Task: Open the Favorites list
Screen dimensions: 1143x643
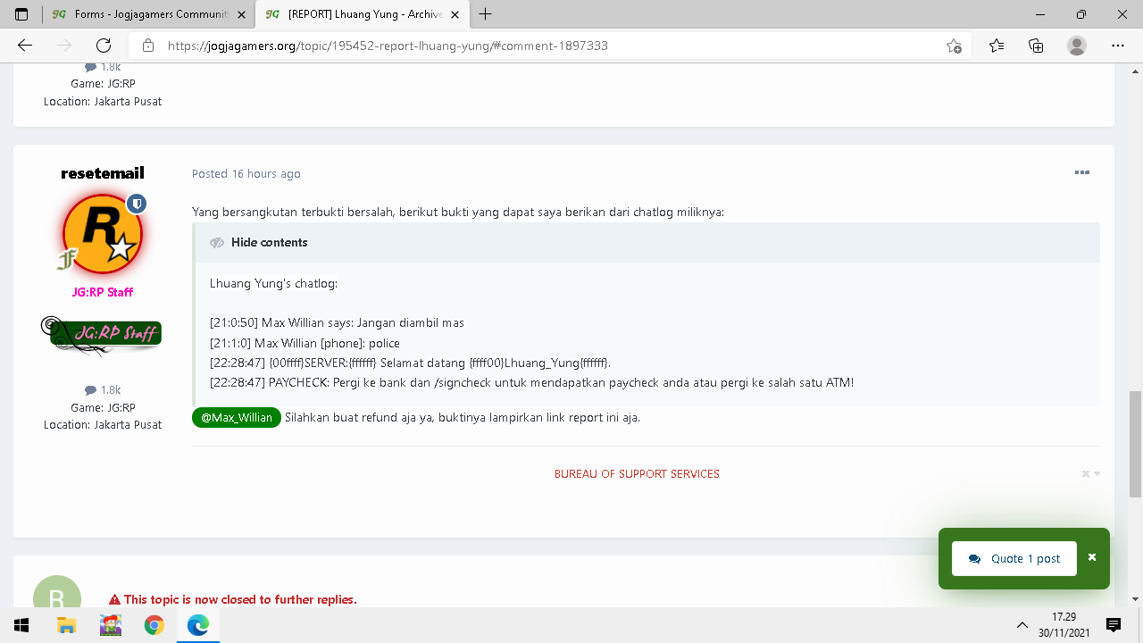Action: pyautogui.click(x=997, y=46)
